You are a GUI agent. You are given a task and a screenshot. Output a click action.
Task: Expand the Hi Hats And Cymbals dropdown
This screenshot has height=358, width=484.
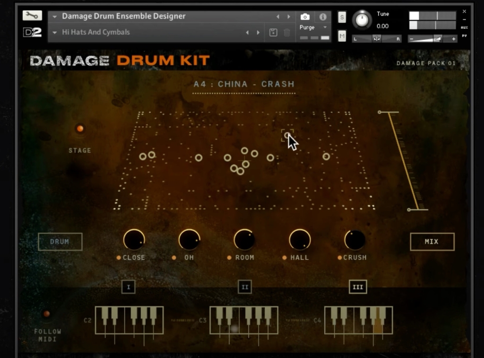55,32
